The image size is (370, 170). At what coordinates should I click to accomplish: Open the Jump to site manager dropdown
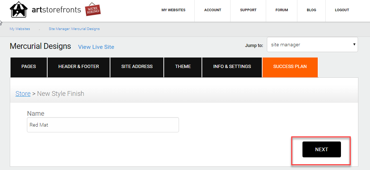(x=312, y=44)
